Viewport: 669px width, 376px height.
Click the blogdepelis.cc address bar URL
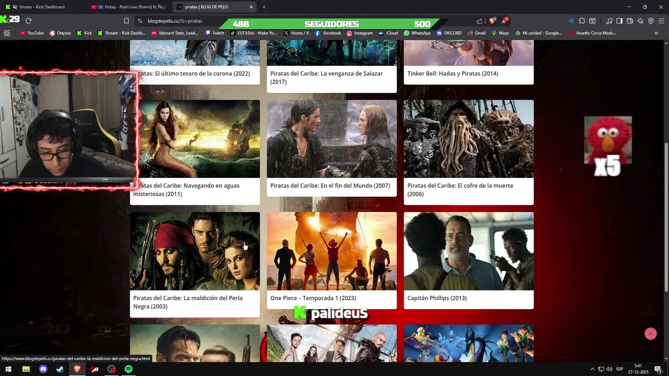(175, 21)
